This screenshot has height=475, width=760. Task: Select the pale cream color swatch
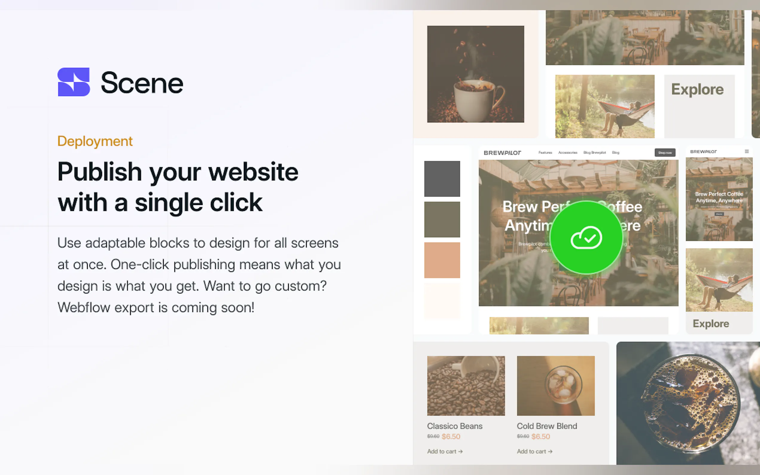point(442,301)
